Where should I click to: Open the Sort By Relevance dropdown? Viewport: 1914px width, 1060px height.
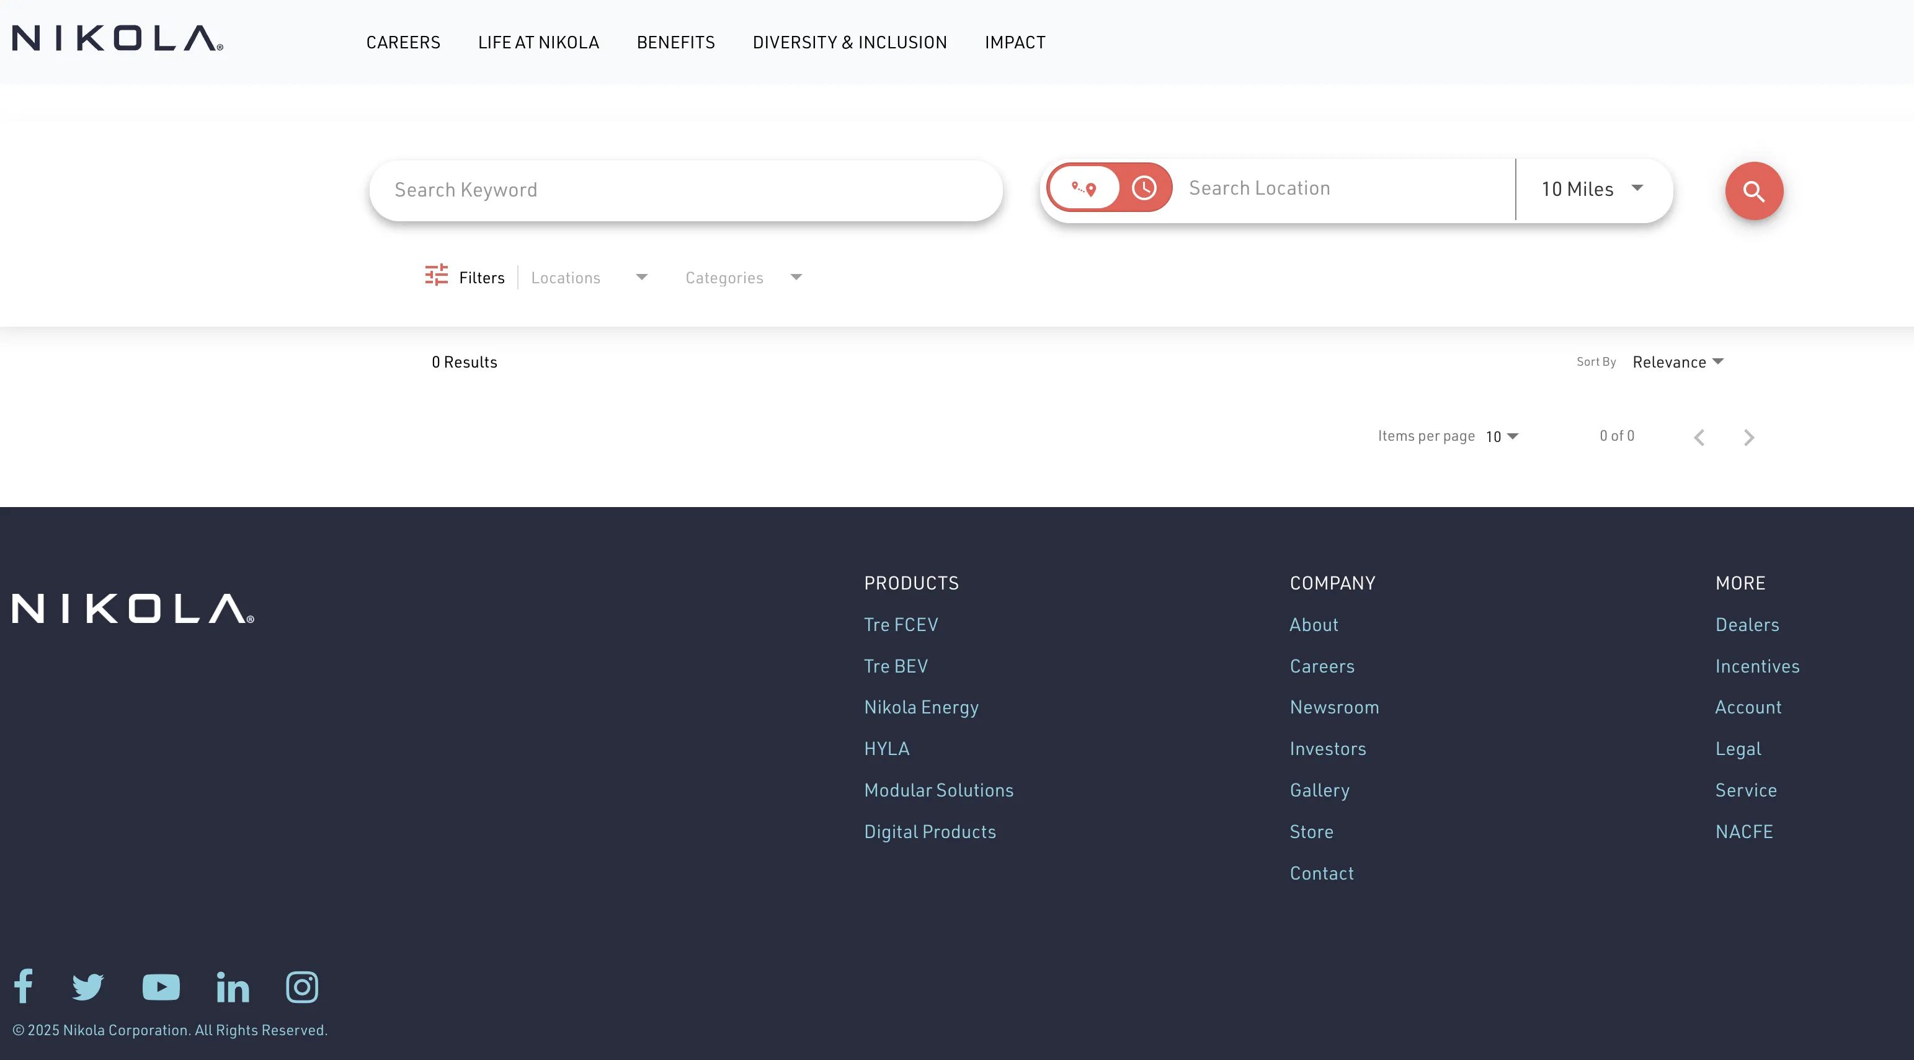point(1678,362)
